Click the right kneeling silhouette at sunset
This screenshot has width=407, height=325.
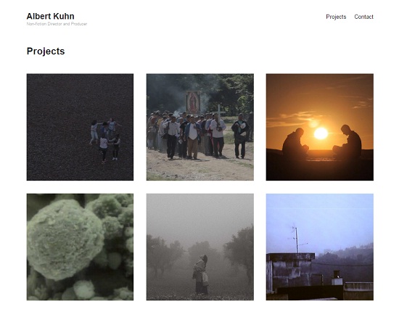click(348, 141)
